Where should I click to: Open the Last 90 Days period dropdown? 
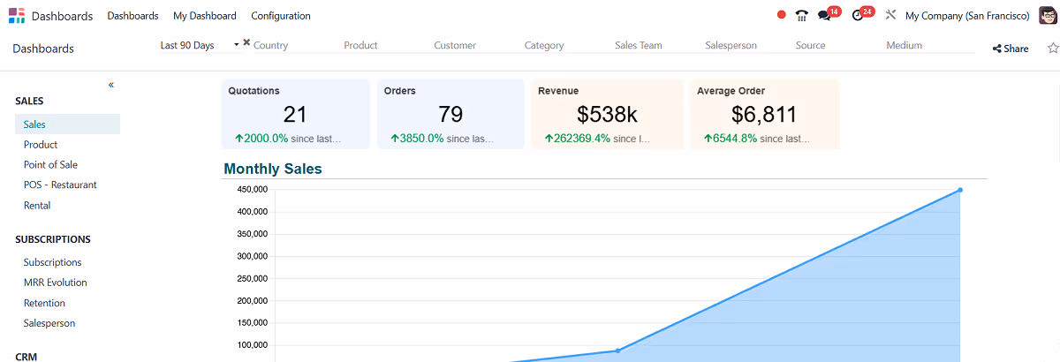coord(200,45)
